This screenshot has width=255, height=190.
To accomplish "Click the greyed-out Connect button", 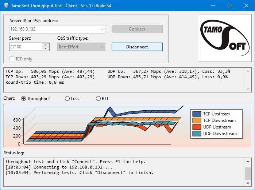I will 137,29.
